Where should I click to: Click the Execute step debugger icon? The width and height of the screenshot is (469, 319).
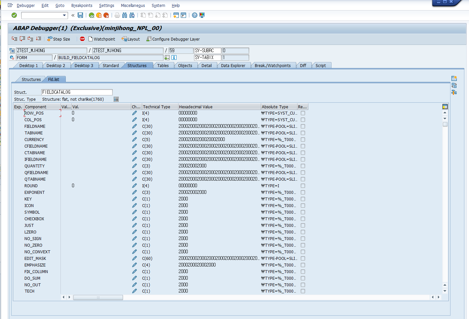click(x=22, y=39)
